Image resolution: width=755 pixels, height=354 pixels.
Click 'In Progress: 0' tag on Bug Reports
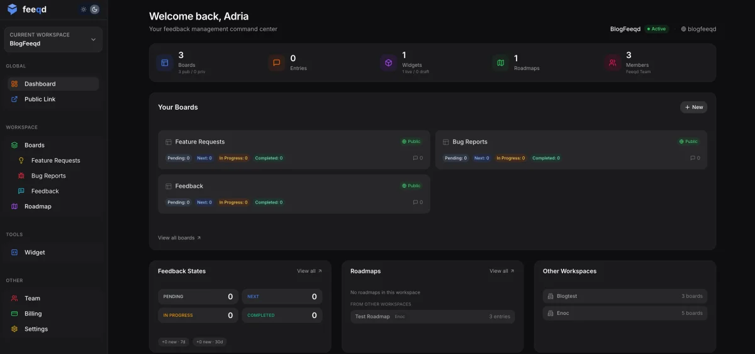pos(511,158)
